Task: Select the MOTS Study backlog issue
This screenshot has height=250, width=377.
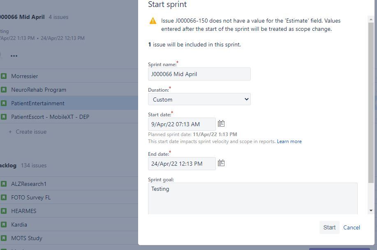Action: point(69,238)
